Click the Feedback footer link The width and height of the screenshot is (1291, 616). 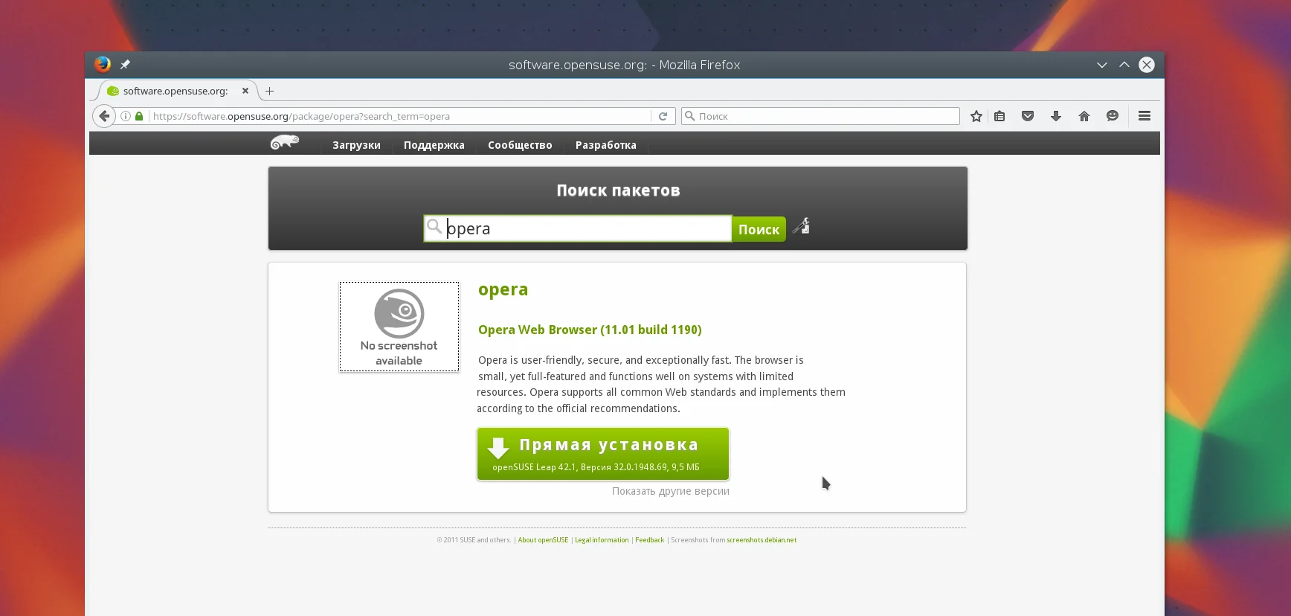[x=650, y=540]
